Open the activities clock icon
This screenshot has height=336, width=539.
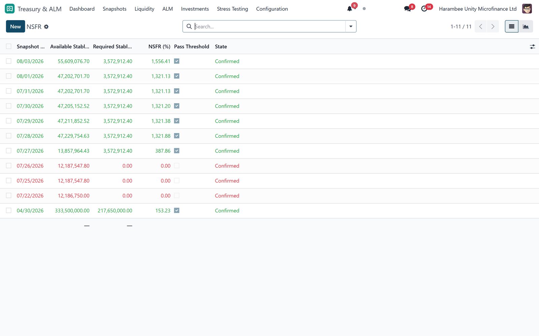tap(424, 9)
